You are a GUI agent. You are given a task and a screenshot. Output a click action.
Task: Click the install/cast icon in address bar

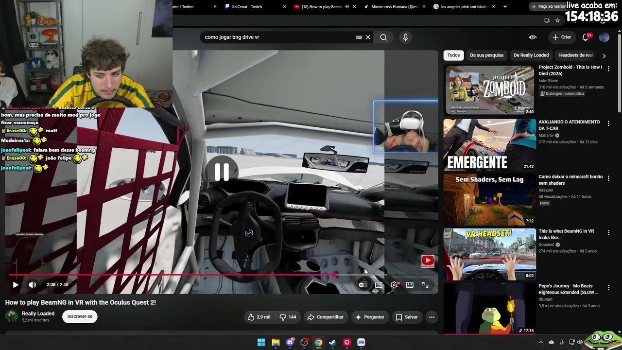(x=547, y=20)
